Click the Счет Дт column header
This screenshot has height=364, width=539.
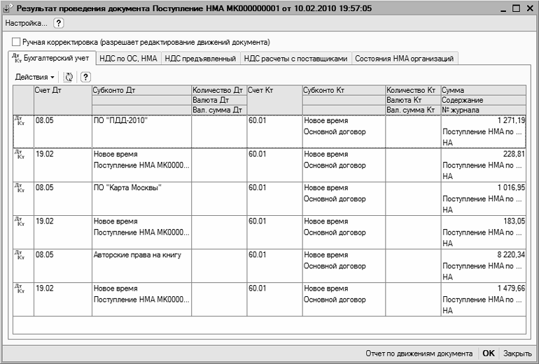coord(63,100)
